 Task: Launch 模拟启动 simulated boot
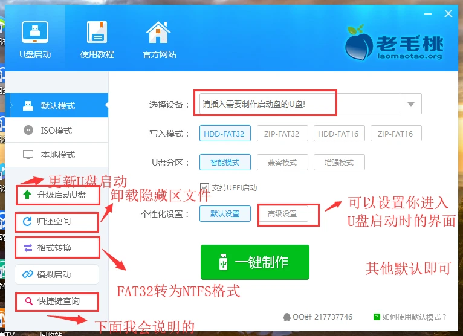57,274
